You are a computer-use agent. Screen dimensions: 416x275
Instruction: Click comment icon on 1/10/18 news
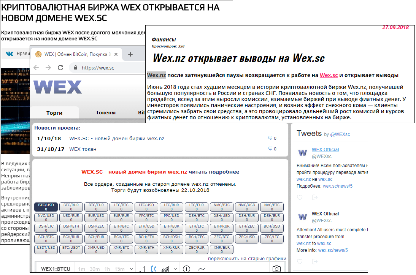270,138
